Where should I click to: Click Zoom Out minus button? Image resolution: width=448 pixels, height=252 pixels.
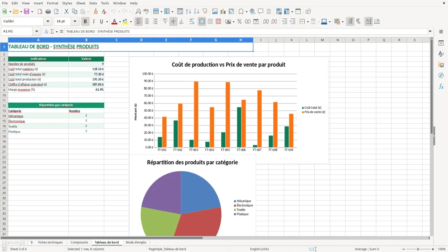pos(403,249)
